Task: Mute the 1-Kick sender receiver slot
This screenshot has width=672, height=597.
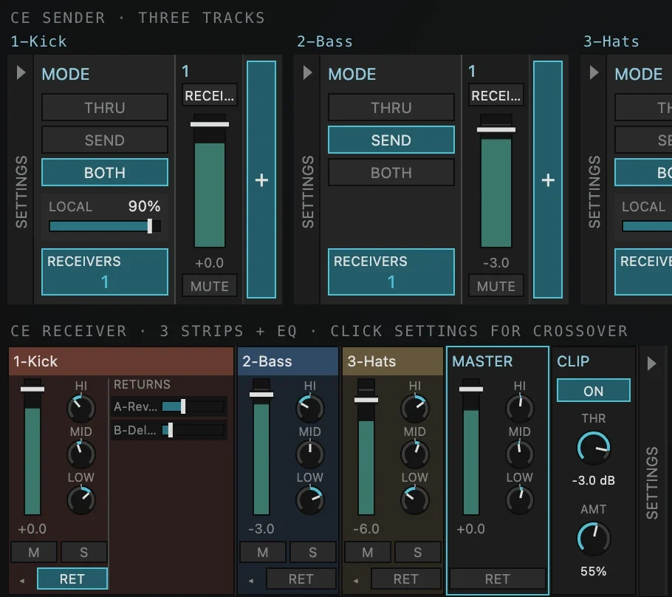Action: (210, 286)
